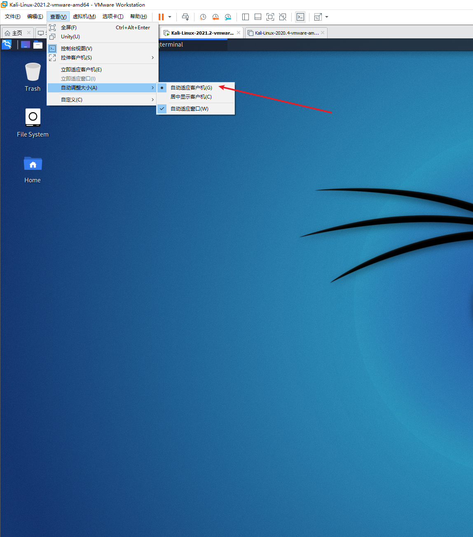Toggle the 自动适应窗口(W) checkmark
Viewport: 473px width, 537px height.
click(x=196, y=109)
